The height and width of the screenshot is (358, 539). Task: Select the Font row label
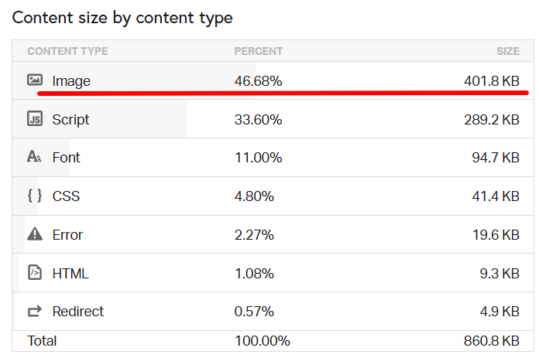pos(66,158)
